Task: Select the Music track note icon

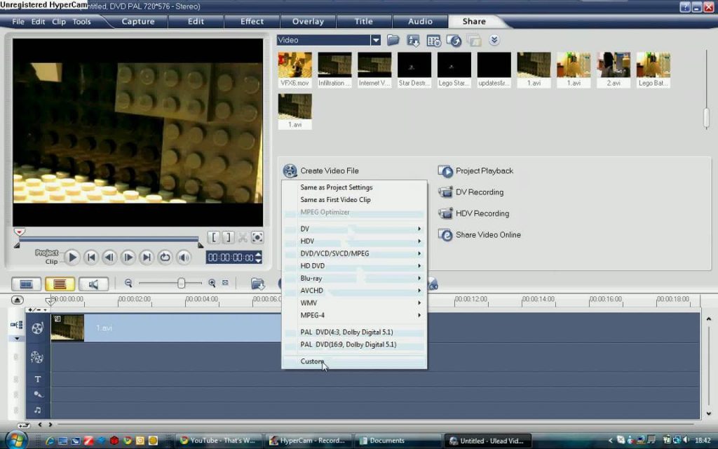Action: 38,410
